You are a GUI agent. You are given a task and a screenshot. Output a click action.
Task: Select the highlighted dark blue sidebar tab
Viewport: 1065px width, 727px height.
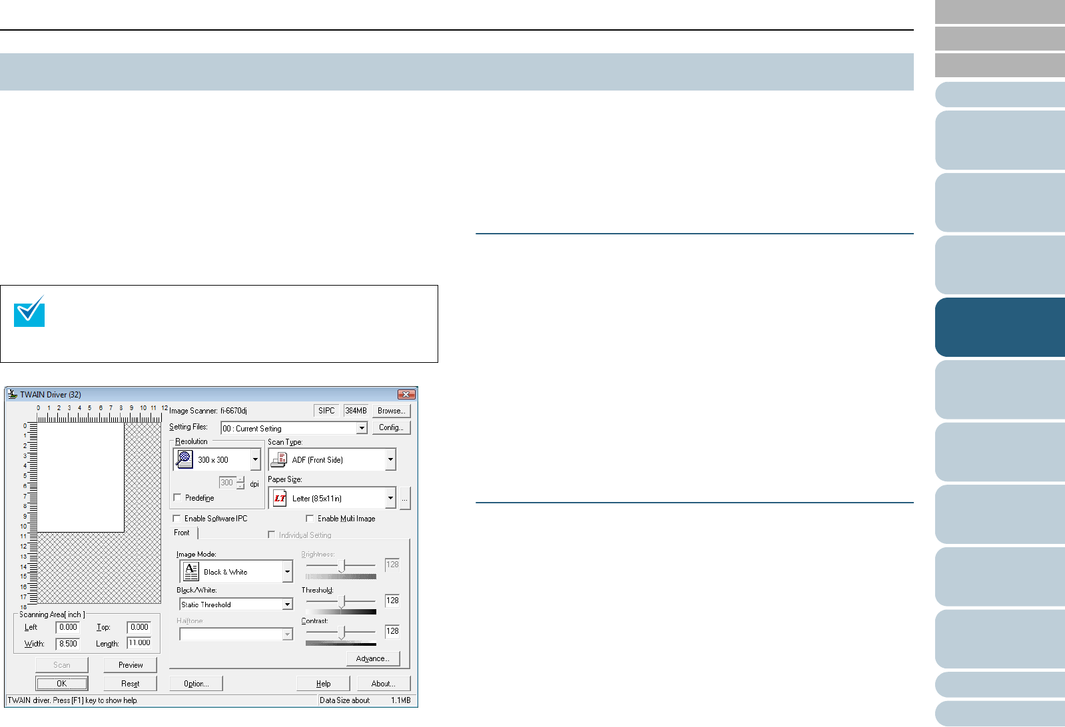point(1000,327)
